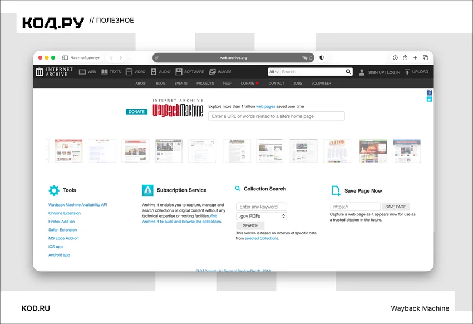Click the SAVE PAGE button
This screenshot has height=324, width=473.
pyautogui.click(x=396, y=207)
